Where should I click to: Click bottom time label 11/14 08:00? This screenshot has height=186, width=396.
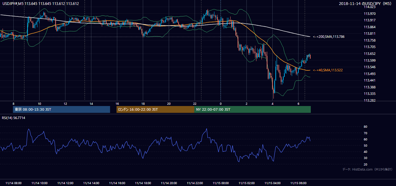click(14, 183)
